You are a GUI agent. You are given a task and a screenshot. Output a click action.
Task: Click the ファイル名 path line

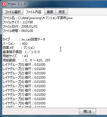point(37,18)
